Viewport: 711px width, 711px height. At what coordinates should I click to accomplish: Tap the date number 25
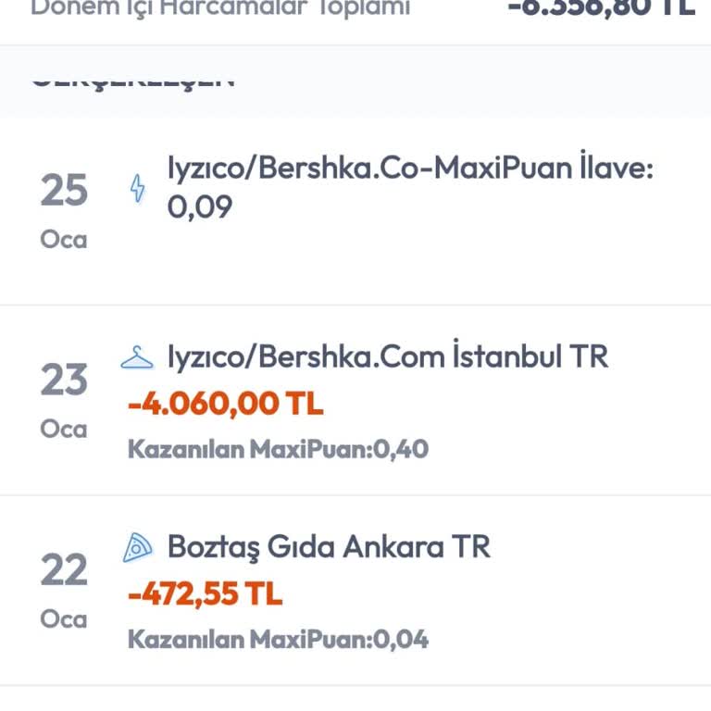point(64,191)
